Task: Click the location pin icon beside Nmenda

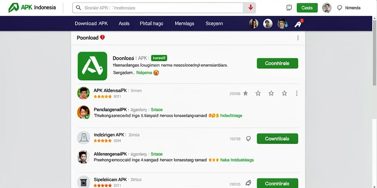Action: [x=339, y=8]
